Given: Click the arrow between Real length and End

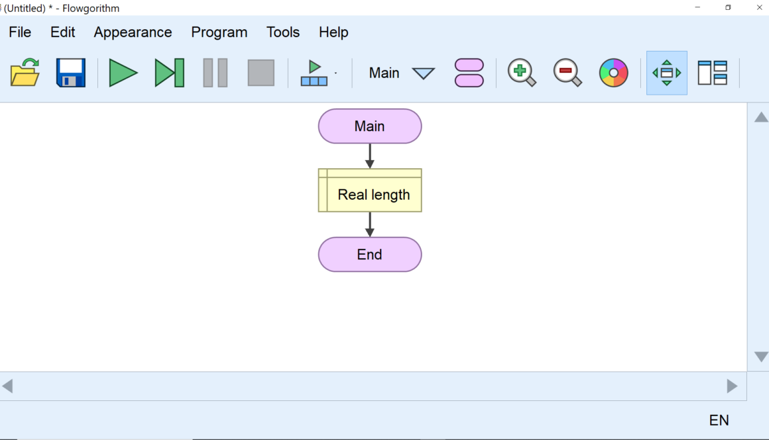Looking at the screenshot, I should pos(370,225).
